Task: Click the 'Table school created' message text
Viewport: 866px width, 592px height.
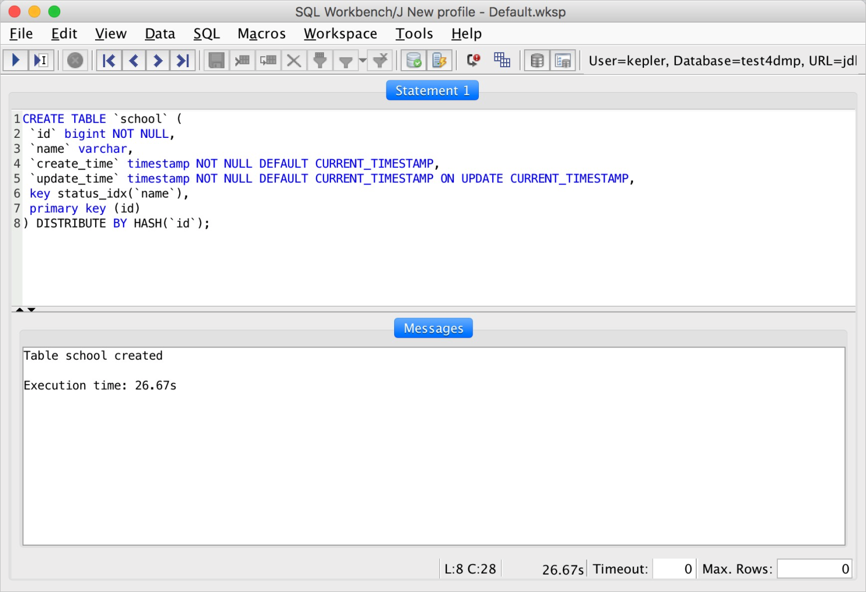Action: coord(93,356)
